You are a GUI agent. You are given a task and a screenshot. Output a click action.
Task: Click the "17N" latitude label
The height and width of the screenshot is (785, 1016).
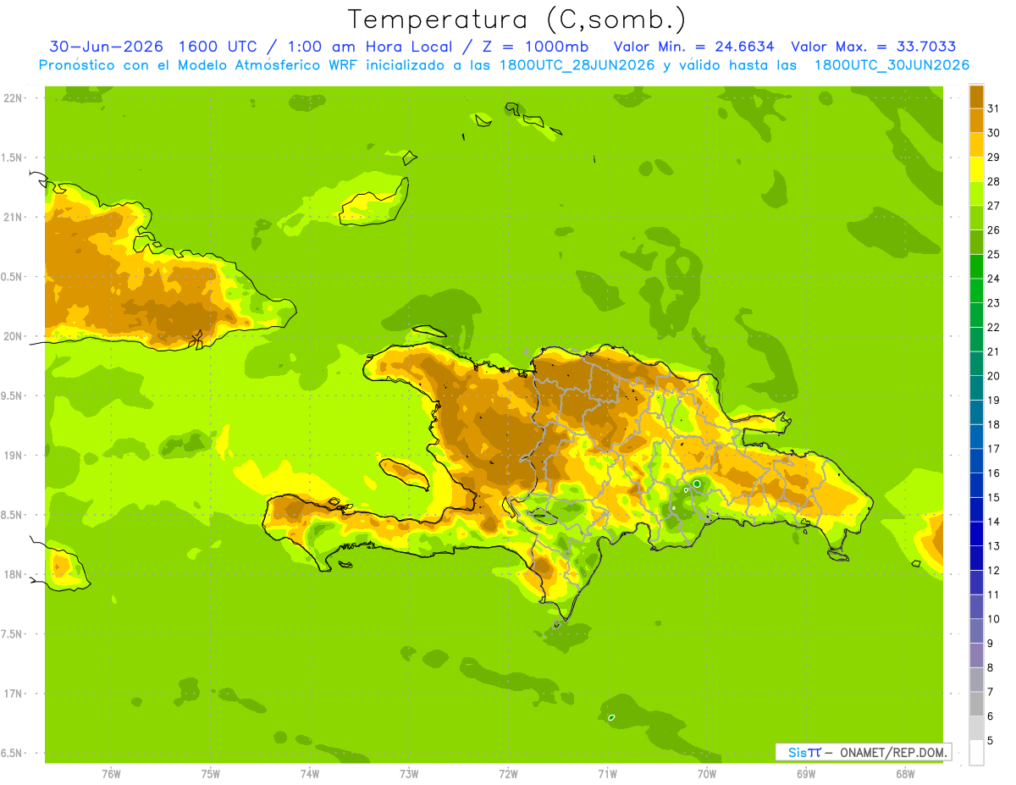pos(14,694)
